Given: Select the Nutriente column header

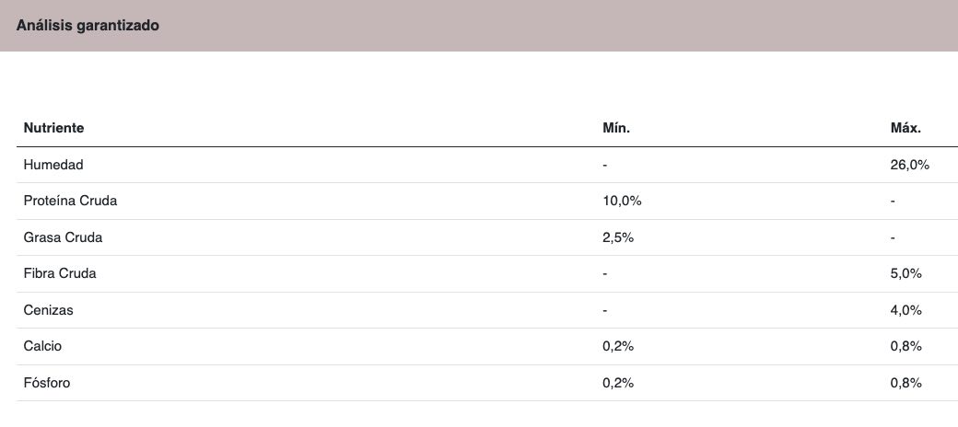Looking at the screenshot, I should (x=53, y=128).
